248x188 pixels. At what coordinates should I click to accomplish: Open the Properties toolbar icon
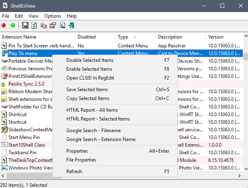tap(53, 25)
